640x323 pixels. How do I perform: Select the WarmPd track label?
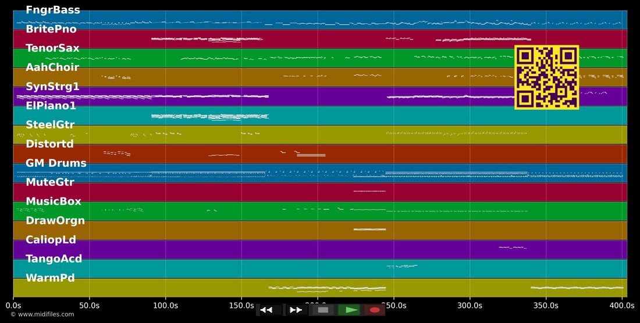click(50, 278)
